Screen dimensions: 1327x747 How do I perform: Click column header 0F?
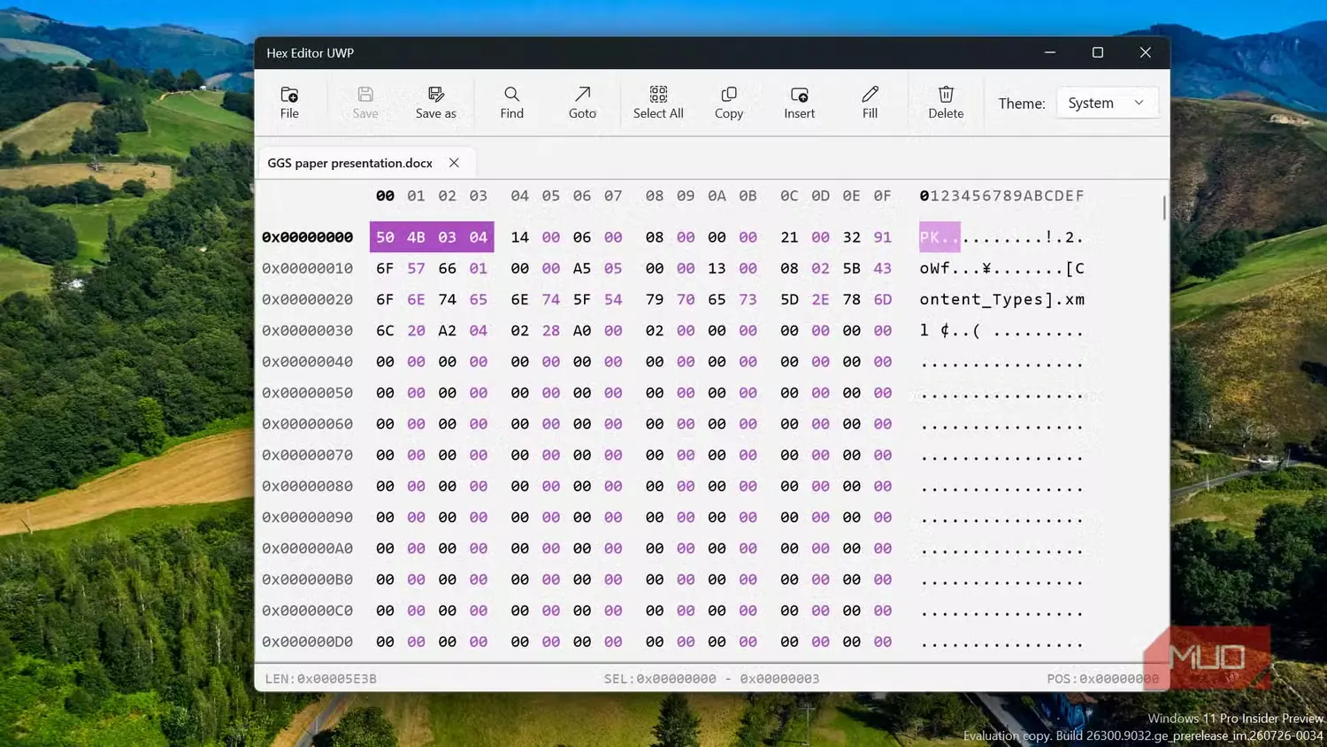(x=882, y=196)
